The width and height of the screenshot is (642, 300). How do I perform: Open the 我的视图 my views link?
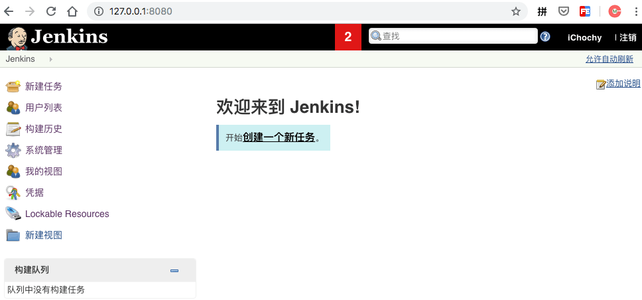[44, 171]
